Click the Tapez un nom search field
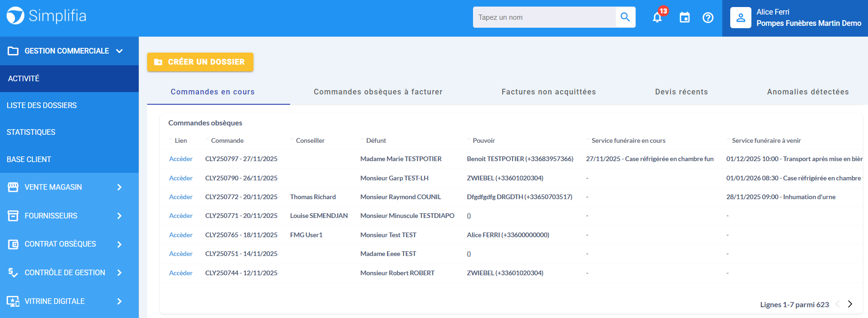Image resolution: width=868 pixels, height=318 pixels. point(544,17)
